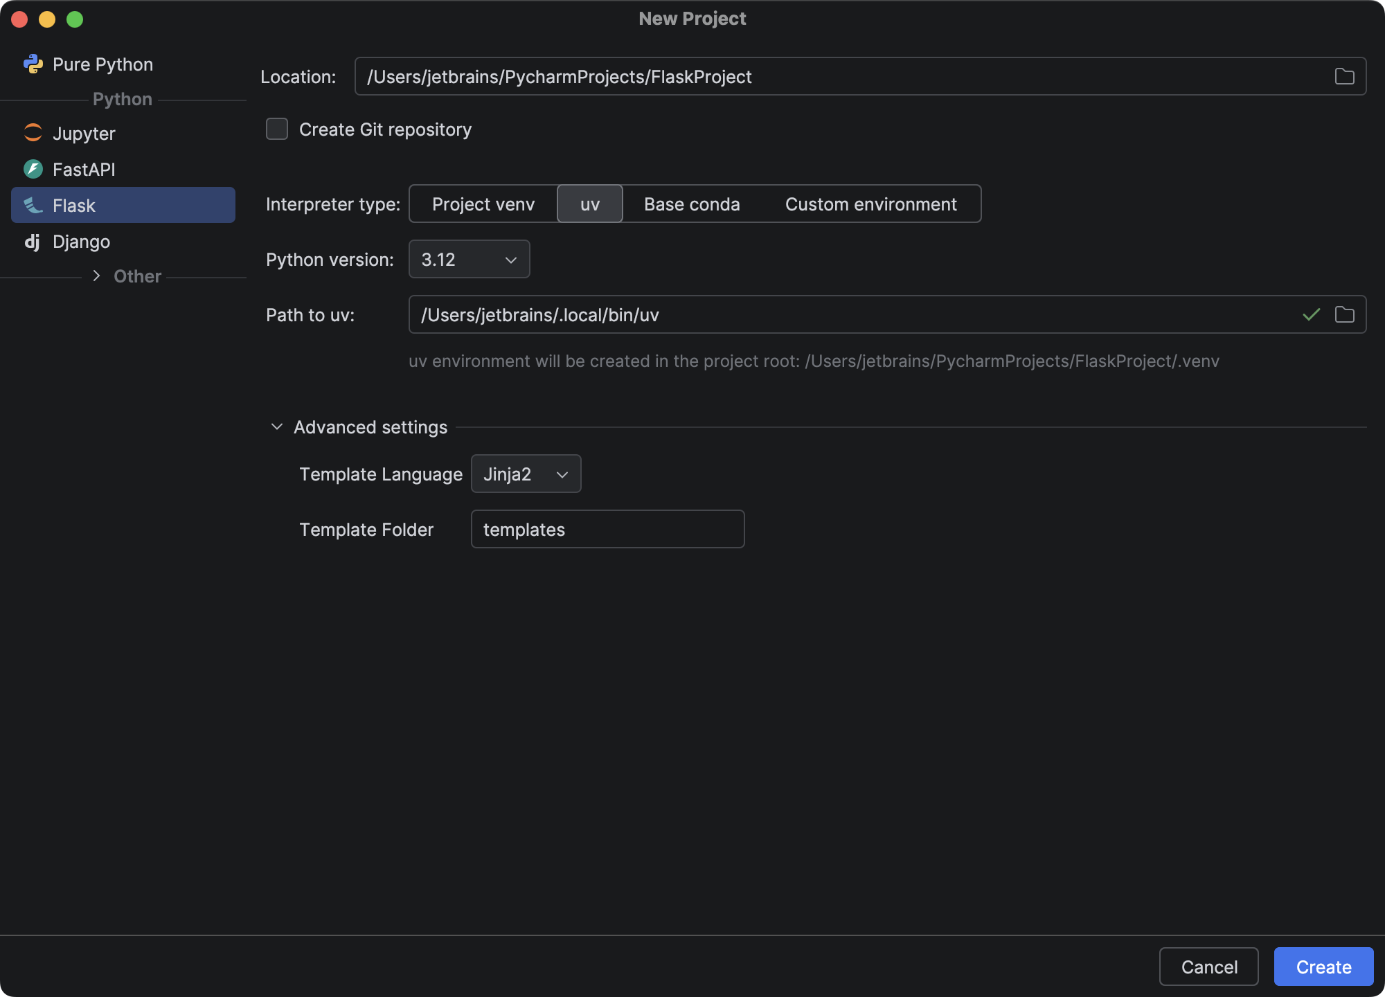This screenshot has width=1385, height=997.
Task: Expand the Other project types group
Action: (x=96, y=276)
